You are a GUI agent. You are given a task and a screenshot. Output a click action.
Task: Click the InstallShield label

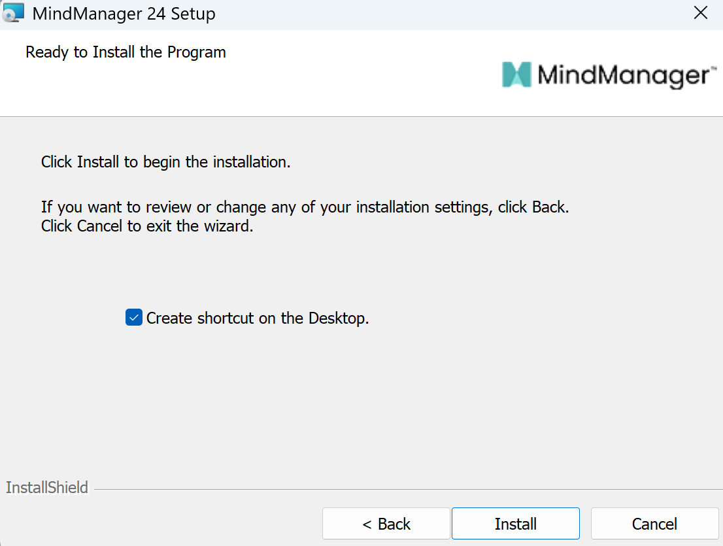pos(46,488)
